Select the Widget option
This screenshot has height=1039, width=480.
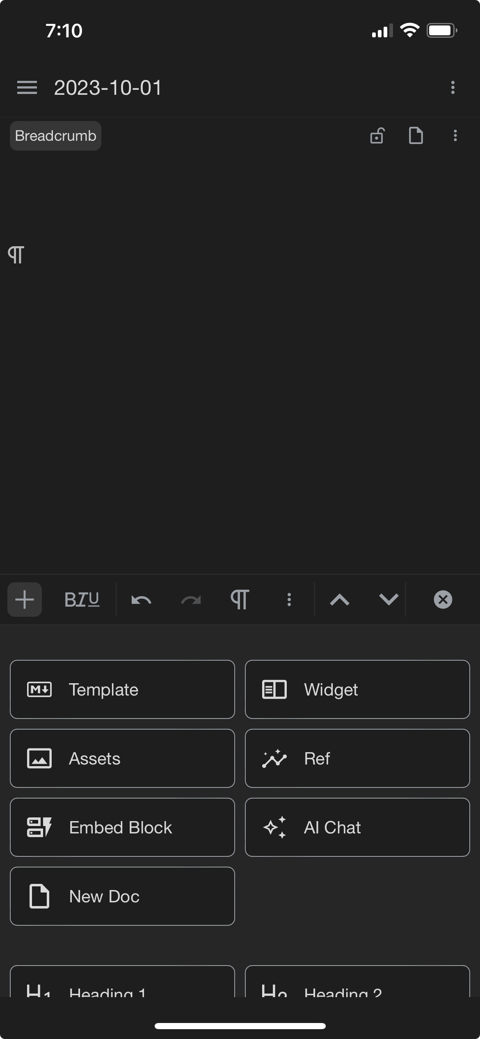pos(357,689)
